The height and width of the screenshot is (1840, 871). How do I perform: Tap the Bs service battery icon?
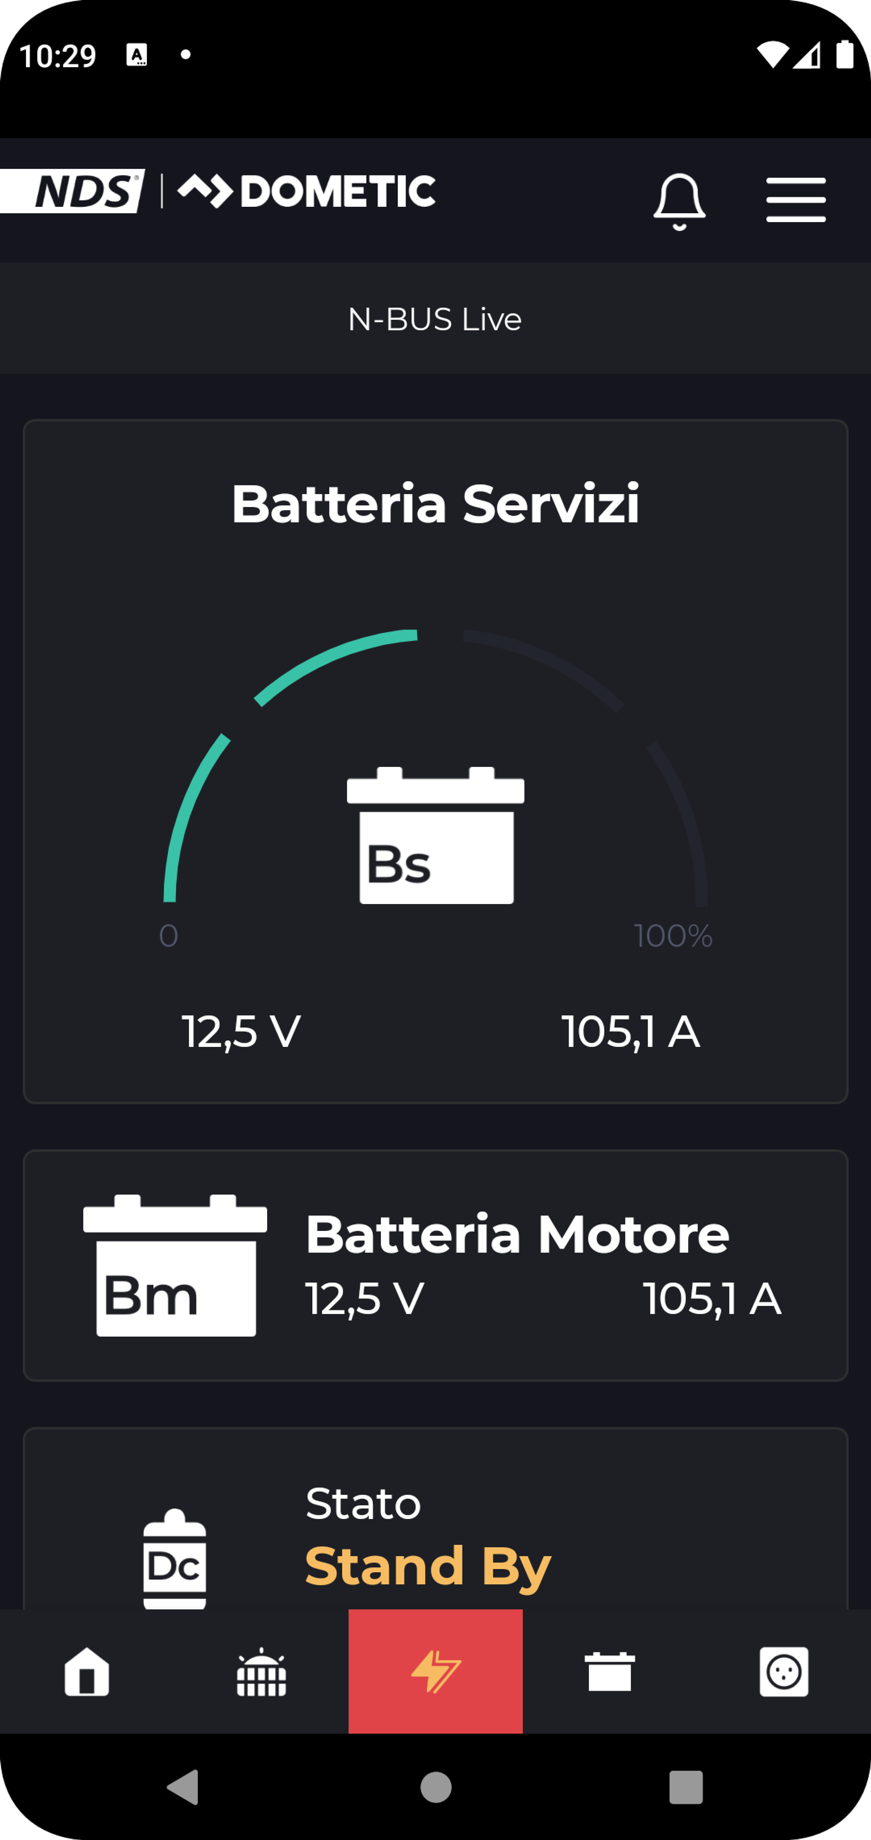coord(436,836)
